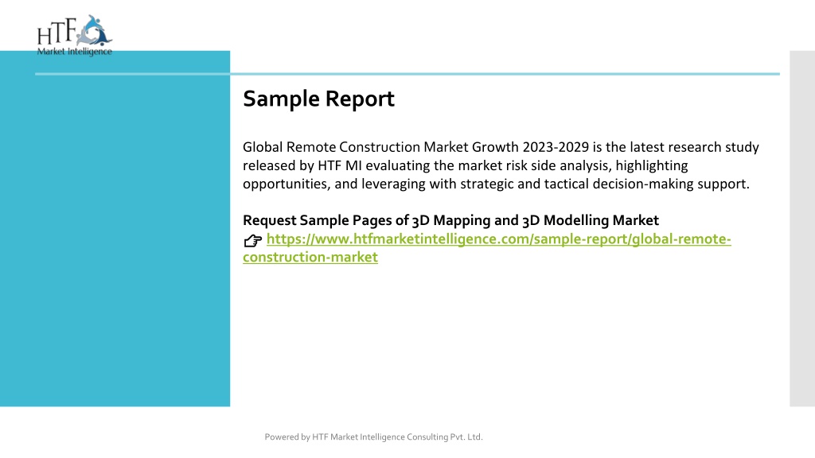This screenshot has height=458, width=815.
Task: Click 'Request Sample Pages of 3D Mapping' line
Action: point(450,220)
